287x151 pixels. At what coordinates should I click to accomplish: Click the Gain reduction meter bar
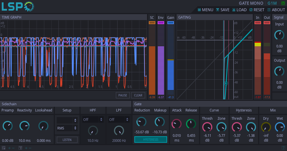click(171, 60)
